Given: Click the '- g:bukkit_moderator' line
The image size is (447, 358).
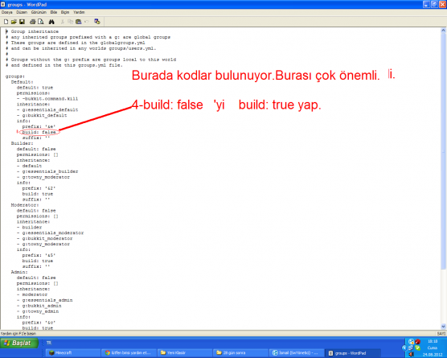Looking at the screenshot, I should click(44, 238).
